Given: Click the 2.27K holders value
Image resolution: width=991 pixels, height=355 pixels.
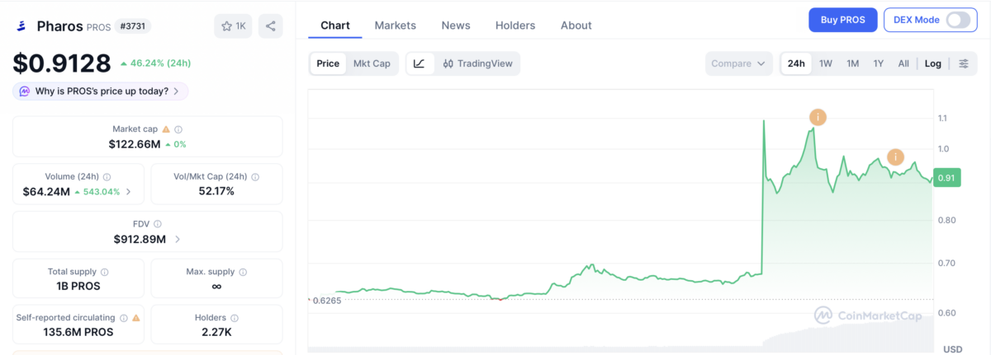Looking at the screenshot, I should click(216, 333).
